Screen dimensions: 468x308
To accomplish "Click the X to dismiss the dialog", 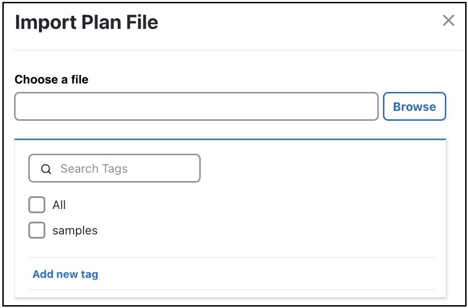I will coord(448,21).
